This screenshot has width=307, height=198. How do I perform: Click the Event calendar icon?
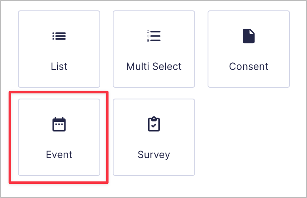click(x=59, y=124)
